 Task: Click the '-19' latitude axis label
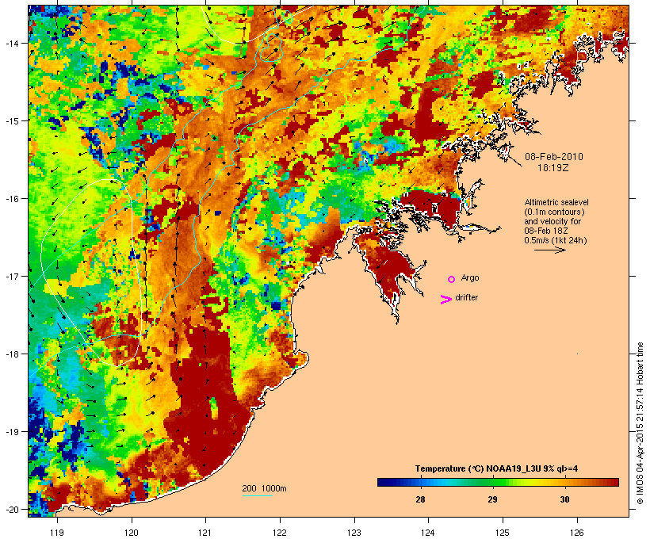pyautogui.click(x=11, y=432)
